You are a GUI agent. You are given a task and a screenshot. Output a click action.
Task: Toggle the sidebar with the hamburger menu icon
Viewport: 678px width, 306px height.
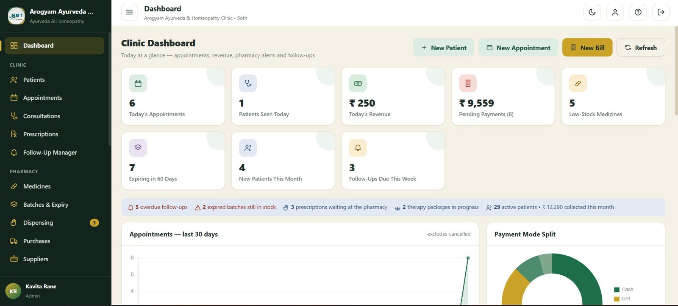(130, 12)
